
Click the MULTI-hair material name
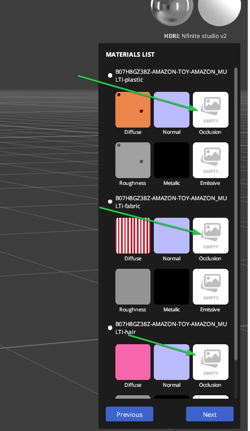click(x=171, y=328)
